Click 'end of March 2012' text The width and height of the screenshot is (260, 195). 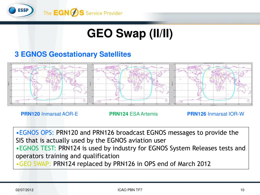(184, 164)
